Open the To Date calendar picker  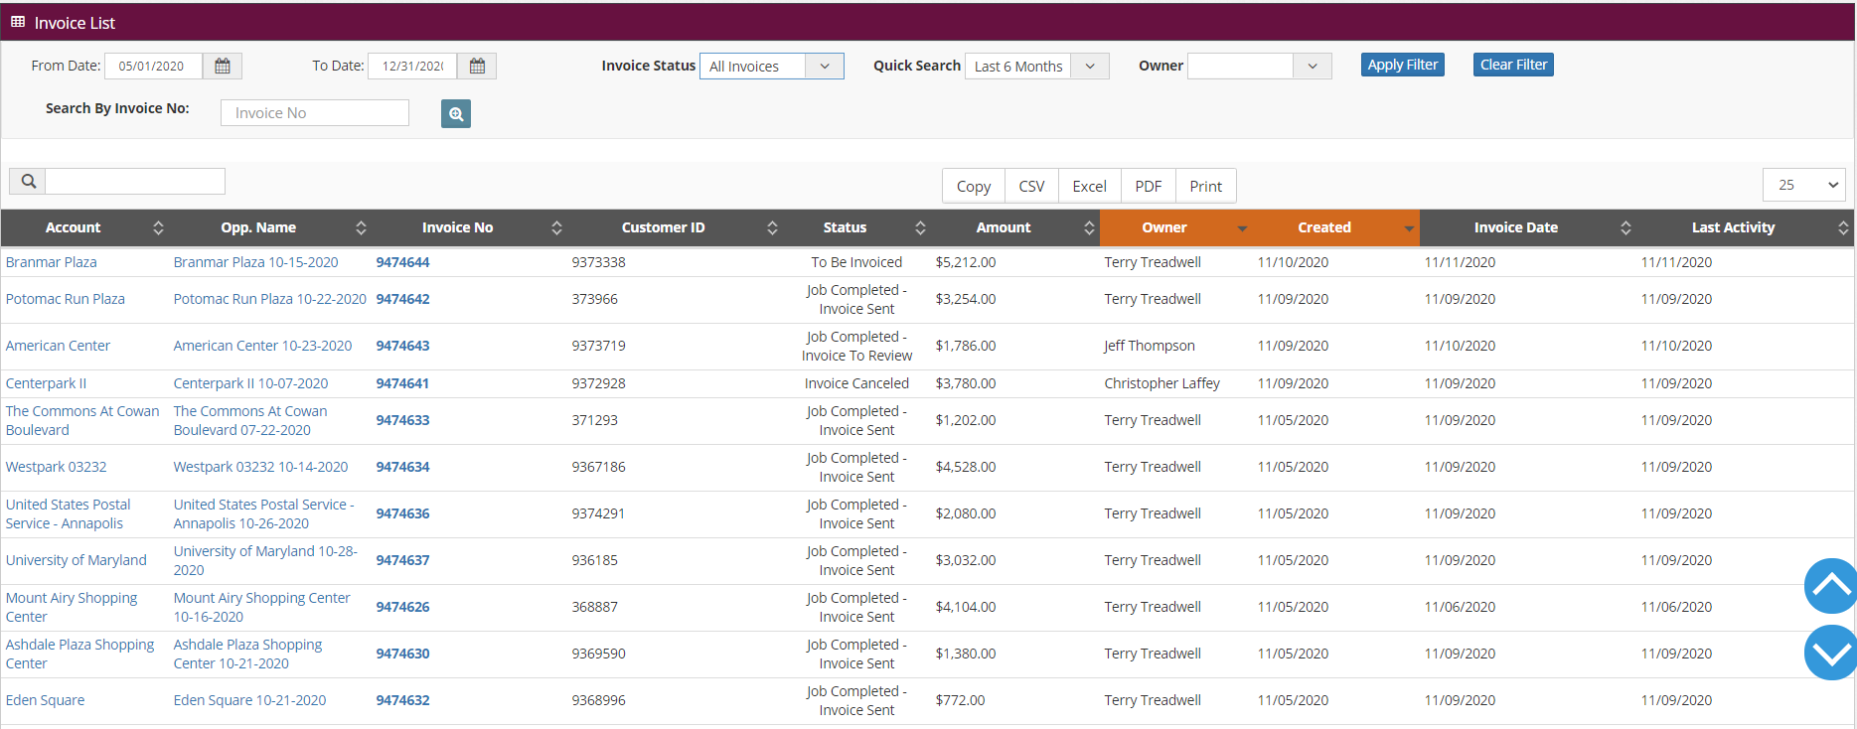(x=477, y=66)
